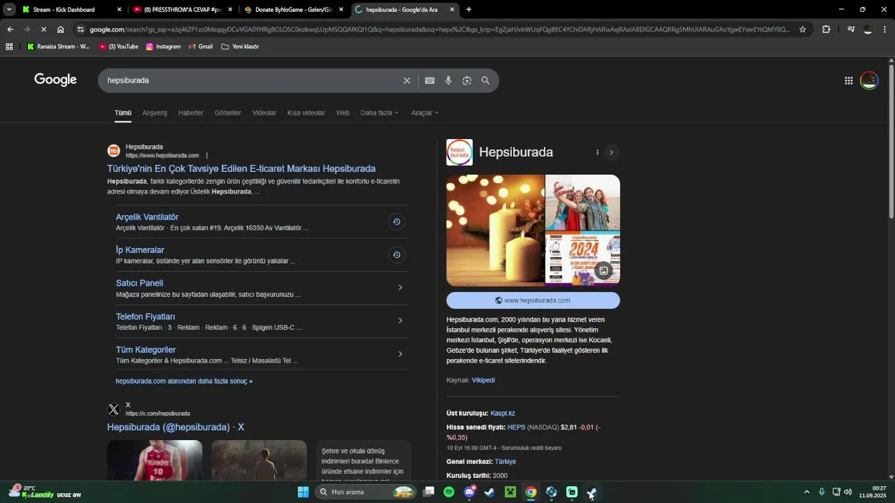The image size is (895, 503).
Task: Click the www.hepsiburada.com website button
Action: pyautogui.click(x=533, y=300)
